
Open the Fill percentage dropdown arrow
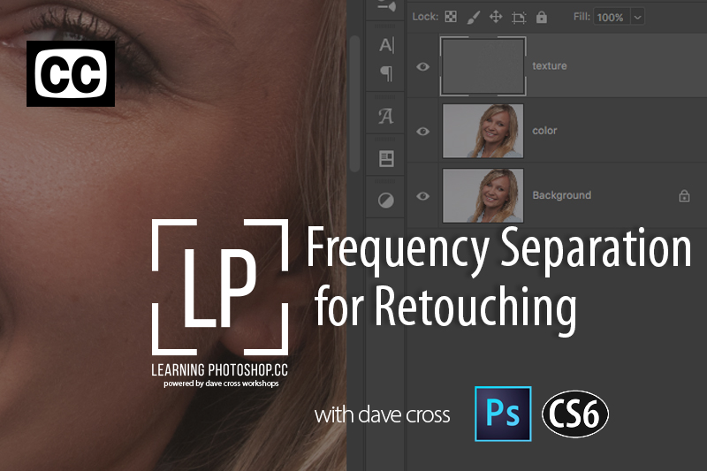coord(637,18)
